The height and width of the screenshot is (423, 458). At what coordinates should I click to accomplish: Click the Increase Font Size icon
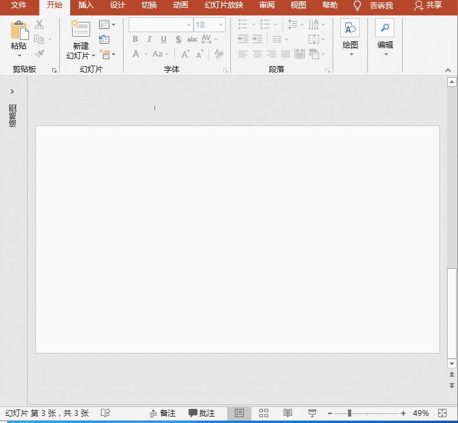(185, 54)
